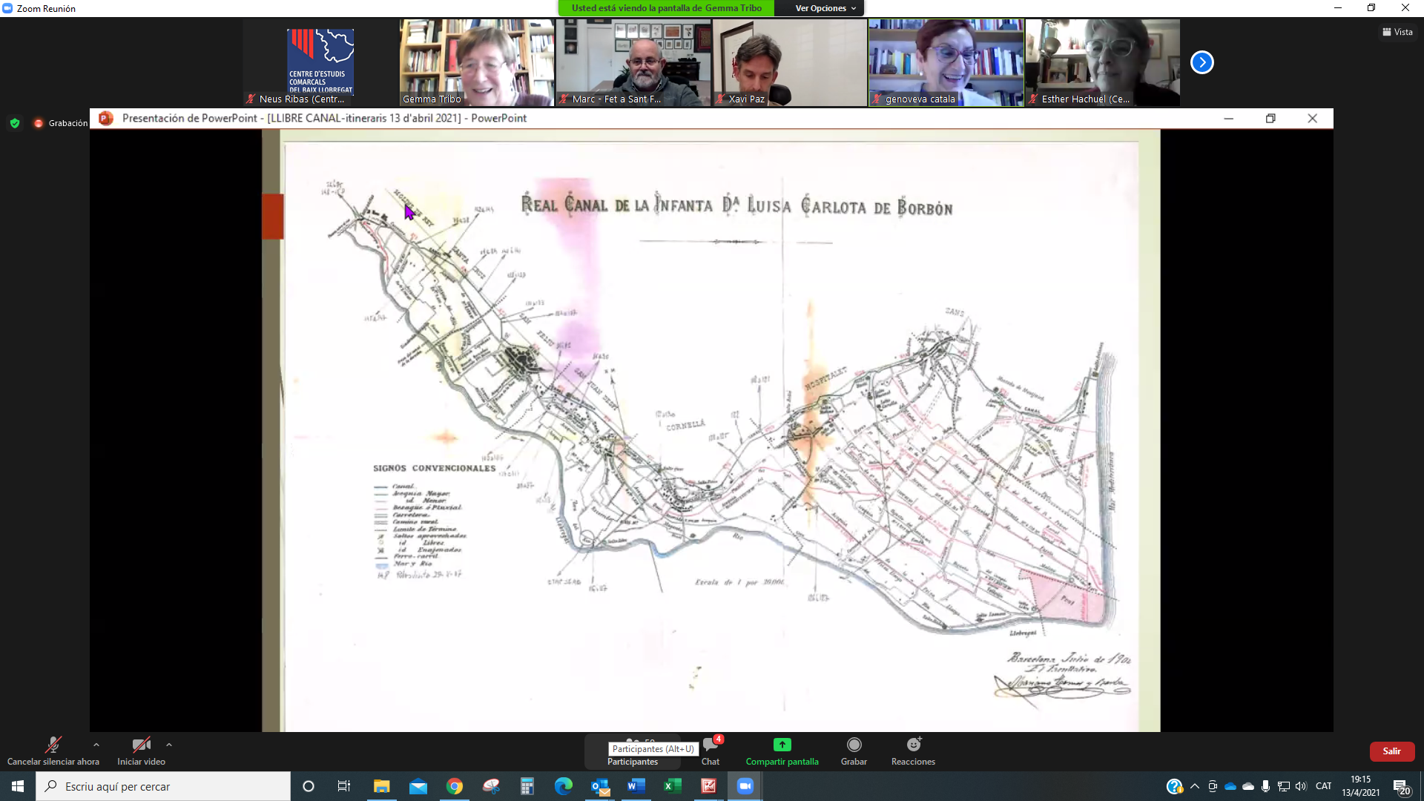
Task: Toggle mute with Cancelar silenciar ahora
Action: (53, 745)
